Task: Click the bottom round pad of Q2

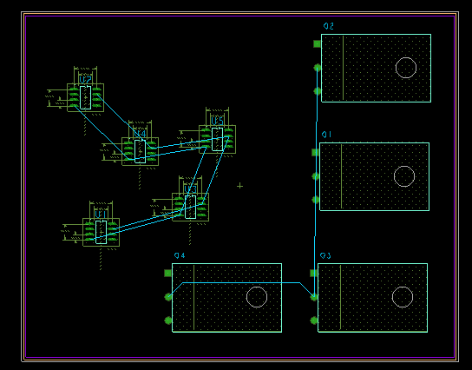Action: pos(317,90)
